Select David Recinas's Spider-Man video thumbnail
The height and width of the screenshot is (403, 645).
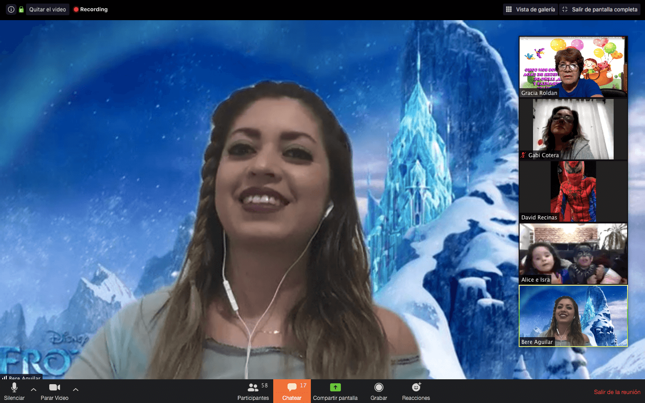click(573, 191)
